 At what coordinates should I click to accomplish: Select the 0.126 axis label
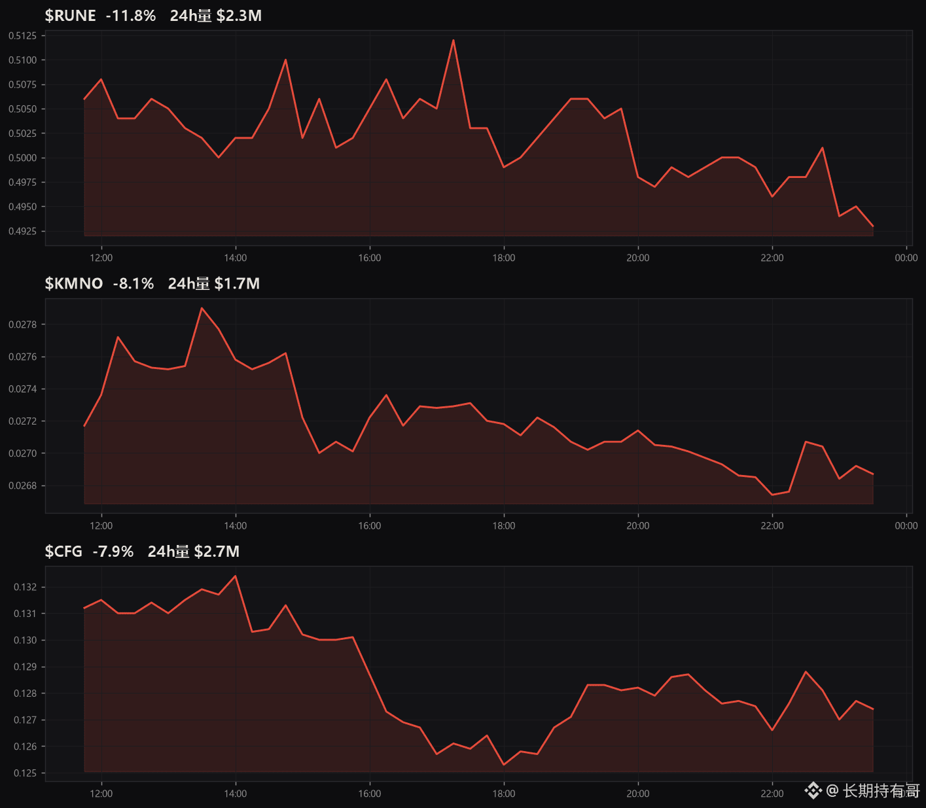click(x=25, y=747)
